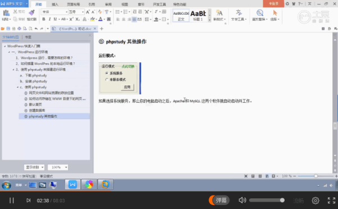The height and width of the screenshot is (209, 338).
Task: Collapse the WordPress快速入门 root tree node
Action: point(4,46)
